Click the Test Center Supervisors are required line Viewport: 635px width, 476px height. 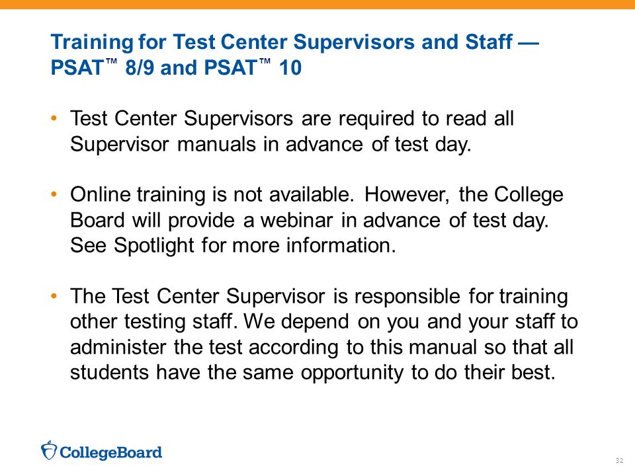pyautogui.click(x=292, y=118)
